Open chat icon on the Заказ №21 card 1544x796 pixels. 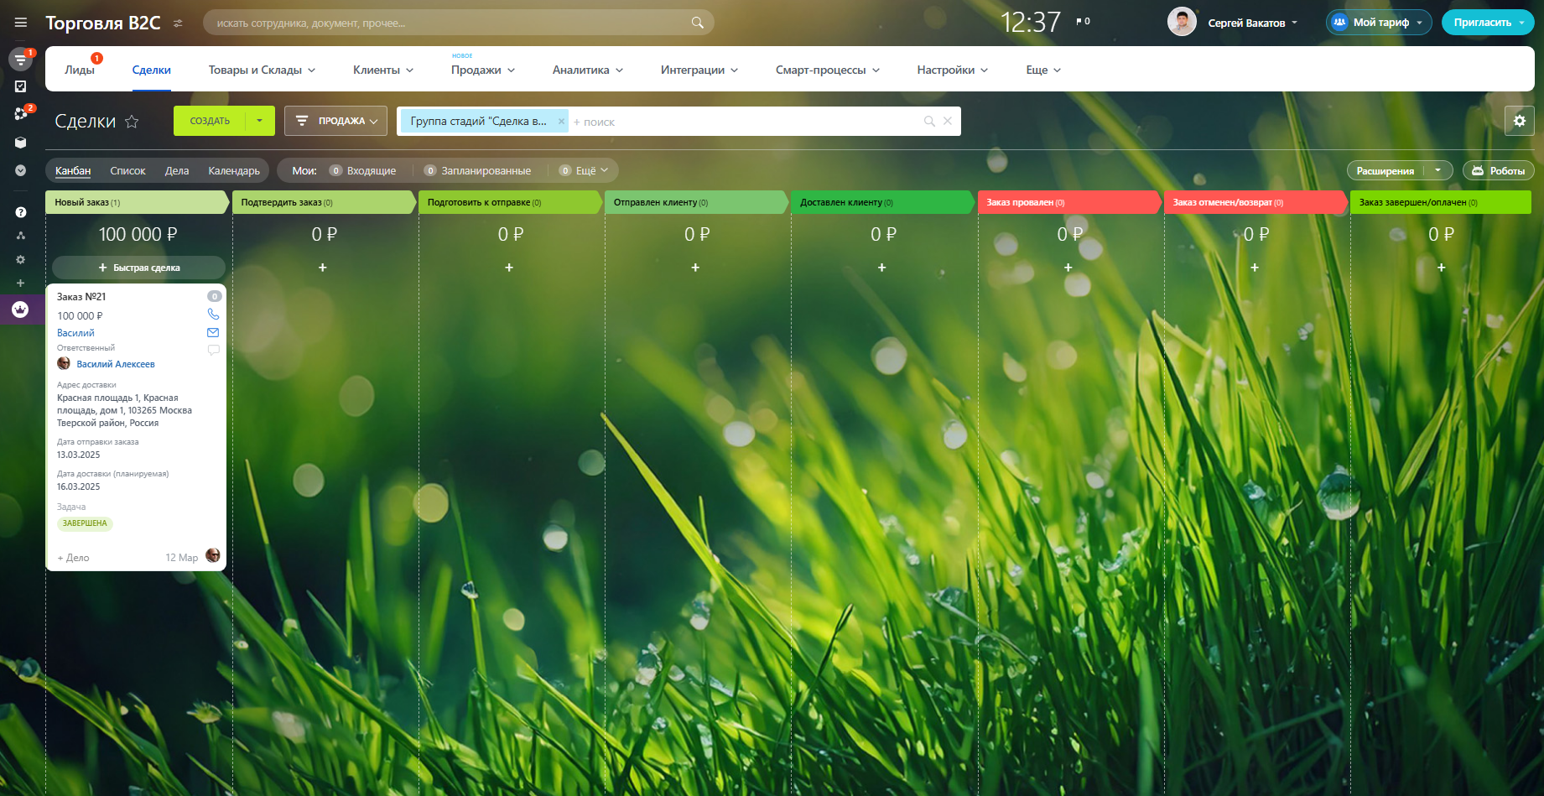coord(213,350)
